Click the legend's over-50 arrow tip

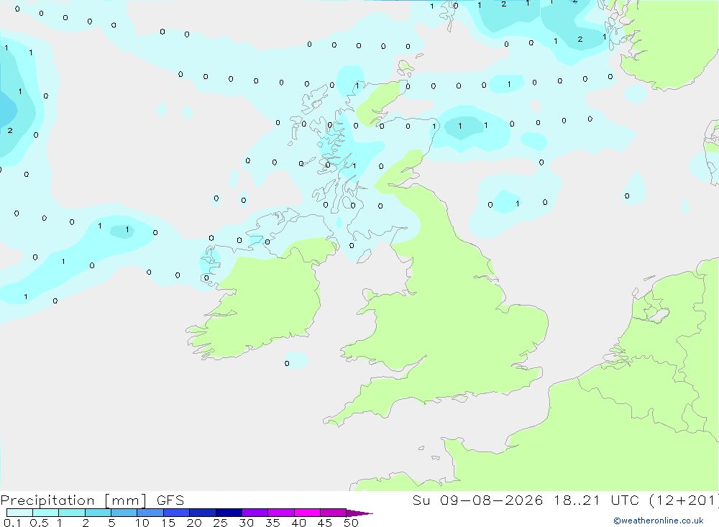359,513
